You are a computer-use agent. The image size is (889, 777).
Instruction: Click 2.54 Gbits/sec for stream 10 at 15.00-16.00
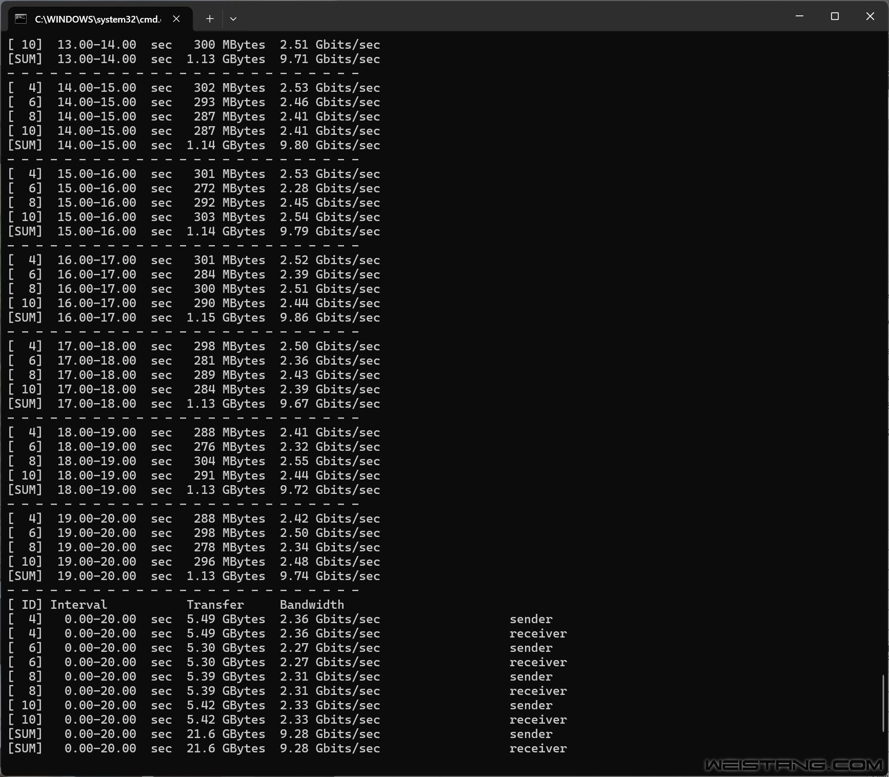[x=330, y=217]
